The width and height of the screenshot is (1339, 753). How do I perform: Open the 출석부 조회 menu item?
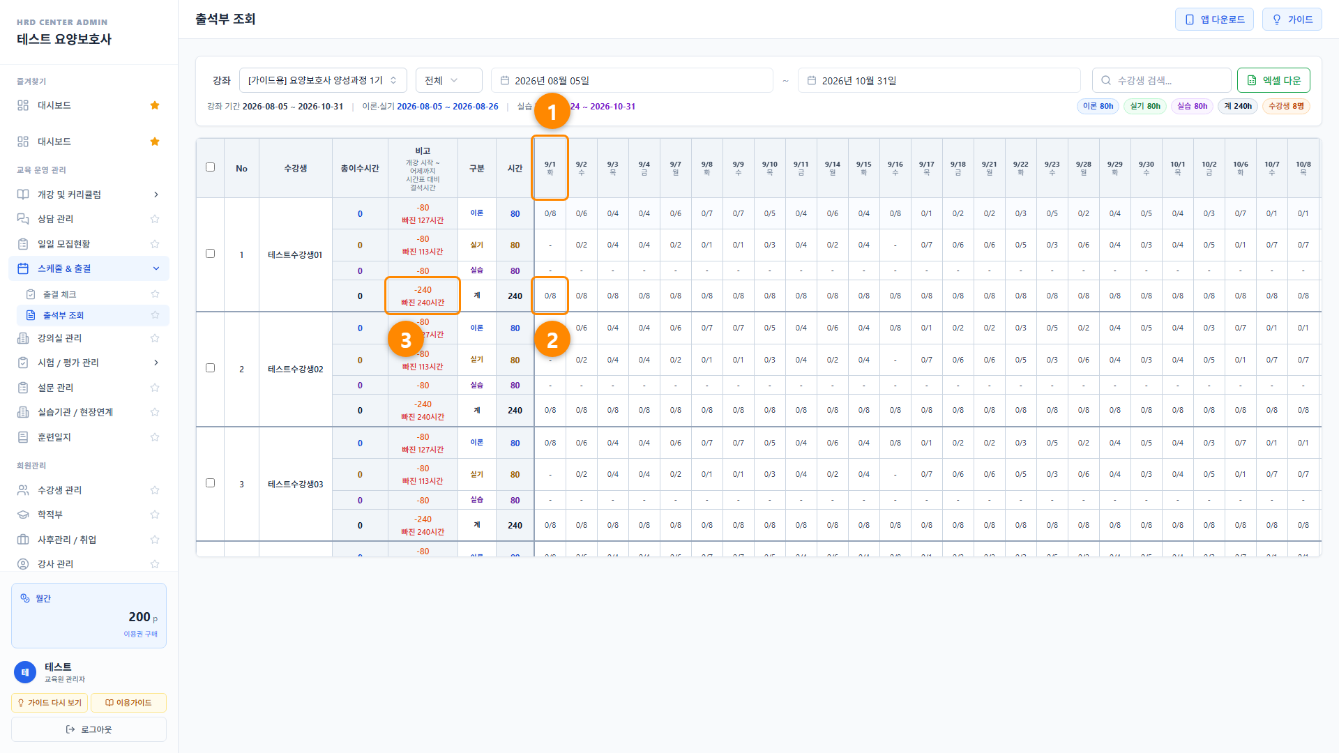(x=93, y=315)
